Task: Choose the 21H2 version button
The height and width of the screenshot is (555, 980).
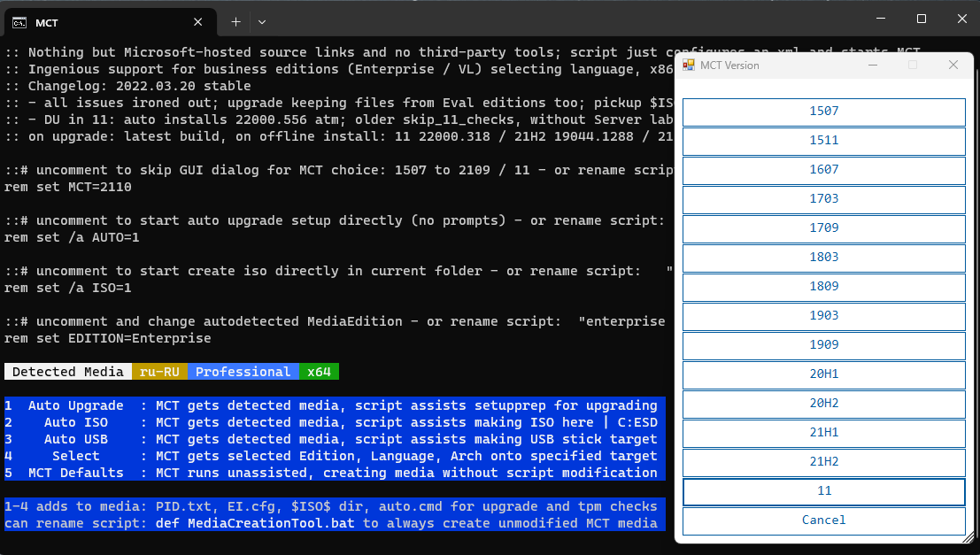Action: pos(824,462)
